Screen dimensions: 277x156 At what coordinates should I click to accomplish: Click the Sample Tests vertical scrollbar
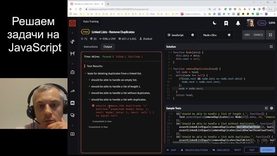pyautogui.click(x=274, y=127)
